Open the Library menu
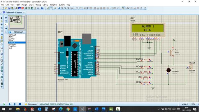Screen dimensions: 199x112 (x=45, y=5)
